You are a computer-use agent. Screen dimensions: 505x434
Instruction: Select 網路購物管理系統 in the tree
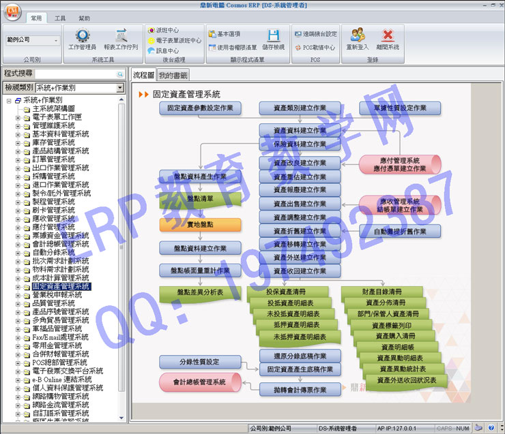click(x=61, y=397)
